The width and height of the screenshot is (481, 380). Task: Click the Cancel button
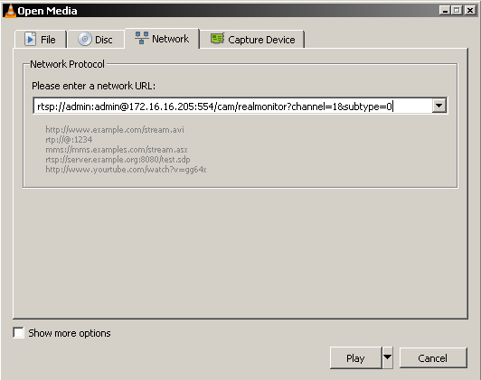coord(433,357)
